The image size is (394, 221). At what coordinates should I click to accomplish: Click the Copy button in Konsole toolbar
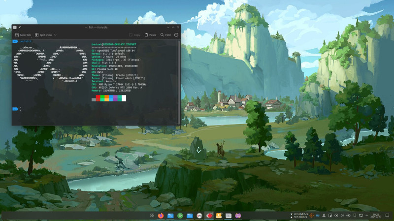coord(134,35)
